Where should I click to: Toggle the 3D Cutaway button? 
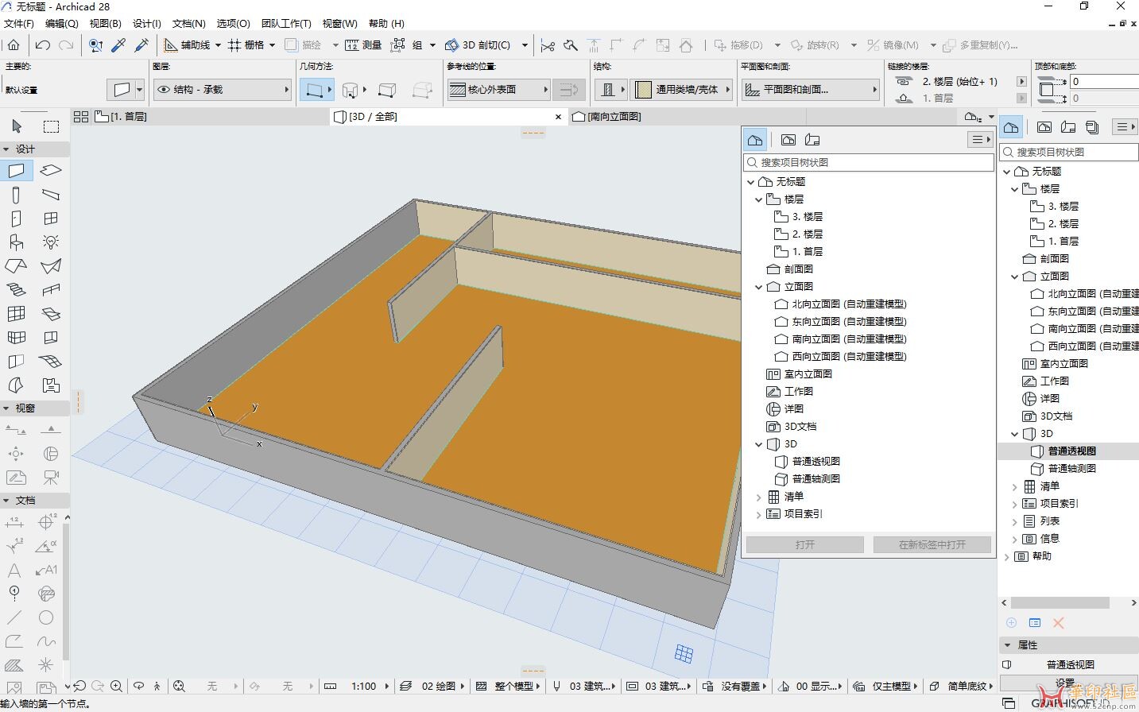click(x=478, y=45)
